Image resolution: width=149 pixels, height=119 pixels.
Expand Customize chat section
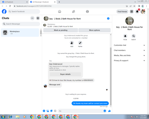pos(129,45)
